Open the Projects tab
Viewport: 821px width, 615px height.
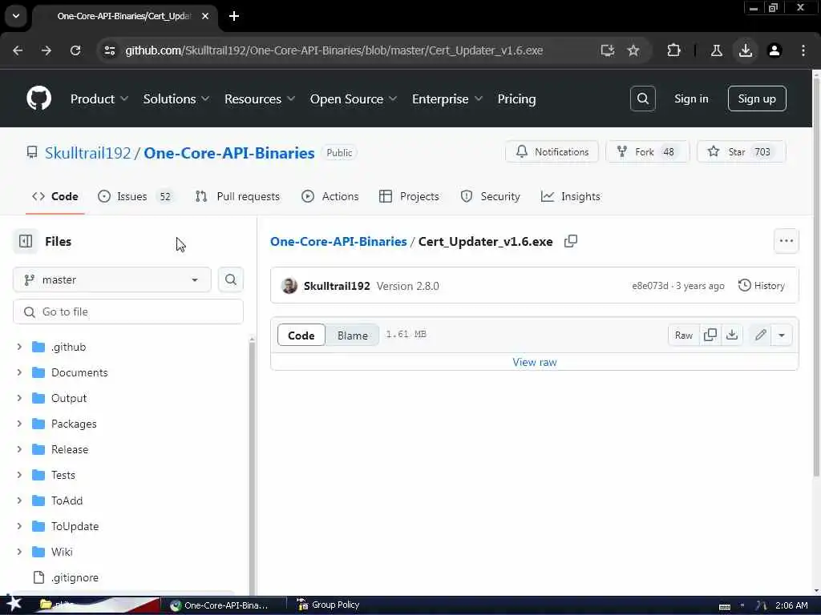pyautogui.click(x=409, y=197)
